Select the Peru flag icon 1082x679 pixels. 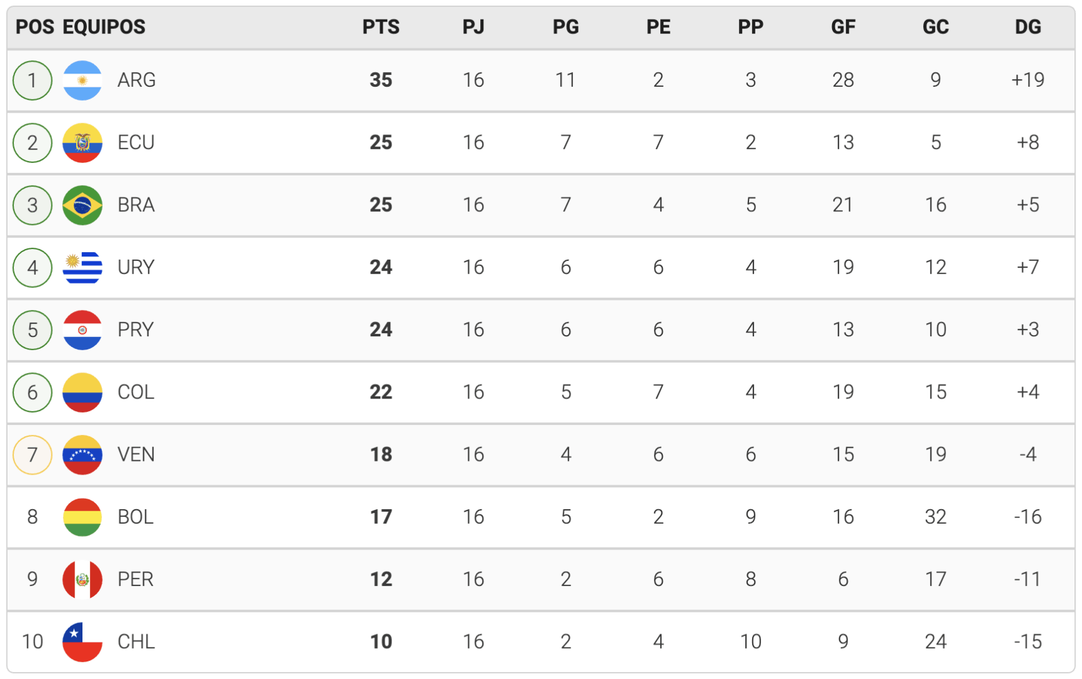tap(82, 579)
